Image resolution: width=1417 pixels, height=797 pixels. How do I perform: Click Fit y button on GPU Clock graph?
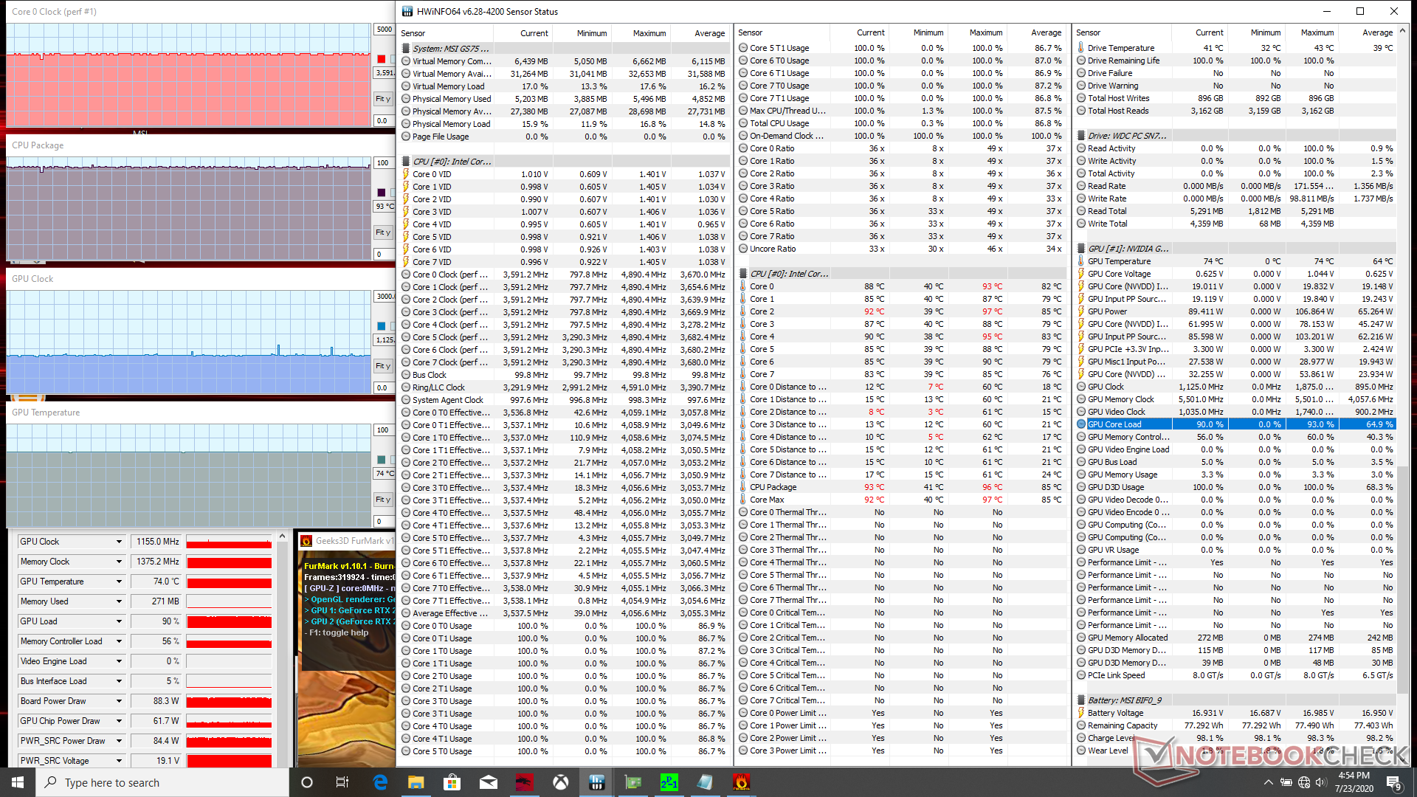[x=383, y=366]
